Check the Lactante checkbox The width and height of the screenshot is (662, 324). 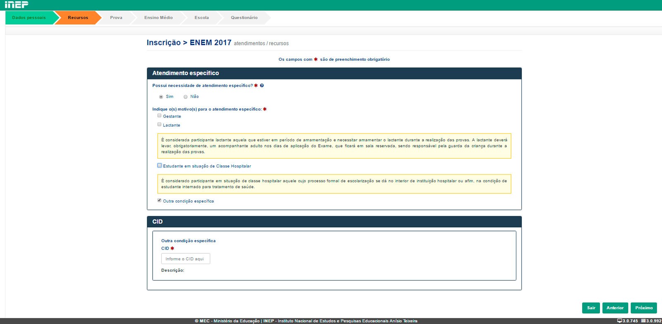coord(159,124)
